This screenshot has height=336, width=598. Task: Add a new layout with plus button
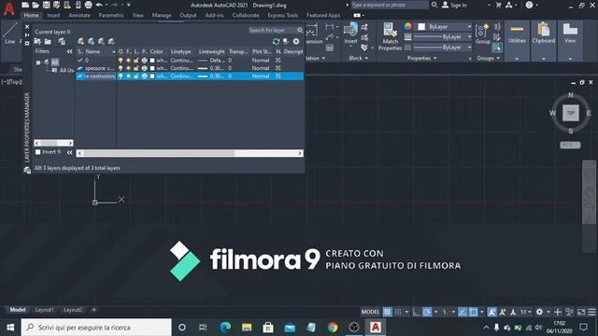click(93, 310)
